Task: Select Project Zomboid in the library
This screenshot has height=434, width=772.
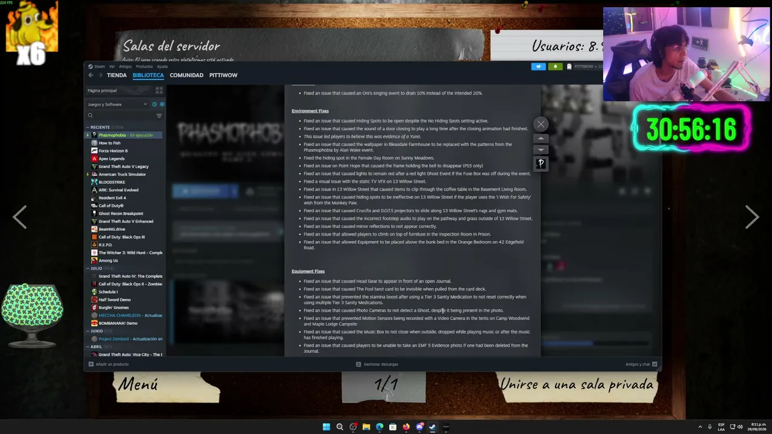Action: [x=130, y=339]
